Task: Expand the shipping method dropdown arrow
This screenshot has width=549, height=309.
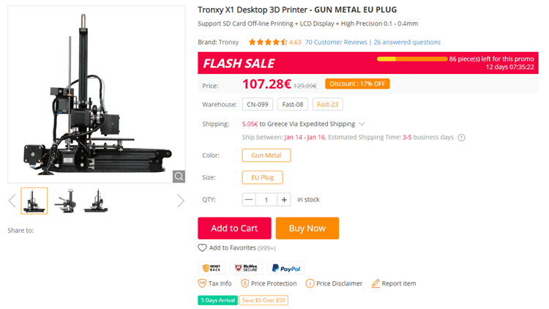Action: point(362,124)
